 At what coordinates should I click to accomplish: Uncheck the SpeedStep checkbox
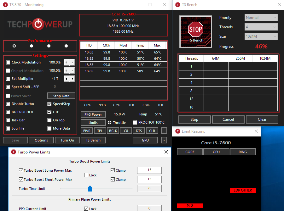tap(49, 104)
